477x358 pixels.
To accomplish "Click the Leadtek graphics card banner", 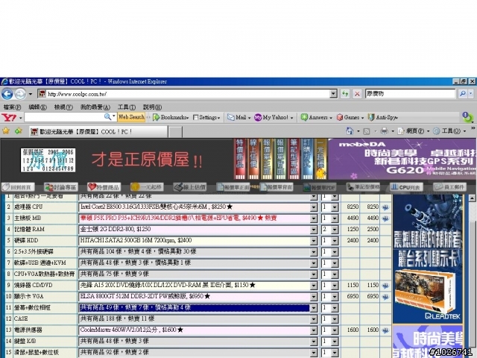I will point(428,259).
